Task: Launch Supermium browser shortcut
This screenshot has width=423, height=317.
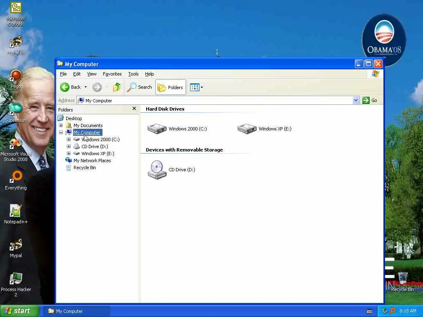Action: click(16, 113)
